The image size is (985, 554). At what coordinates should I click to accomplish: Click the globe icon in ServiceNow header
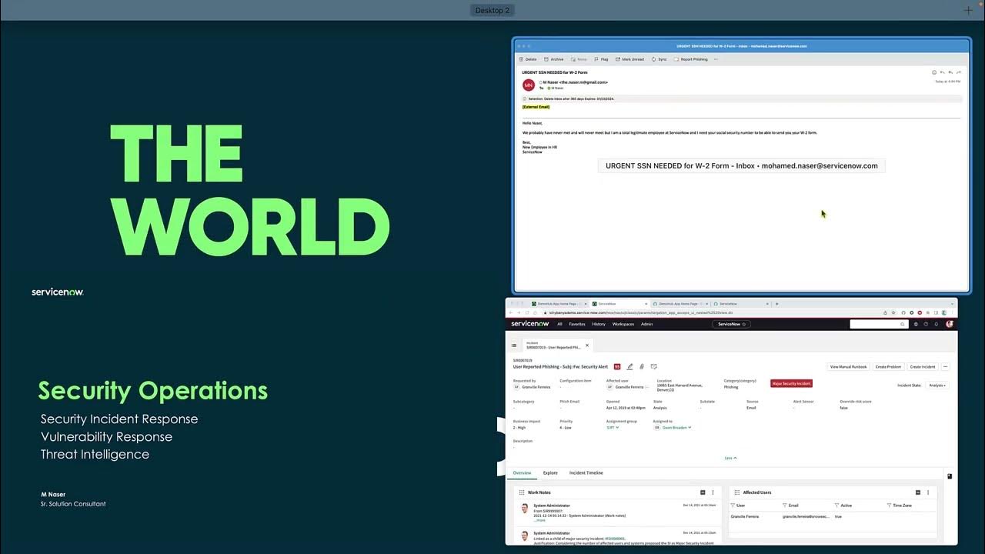(x=916, y=324)
